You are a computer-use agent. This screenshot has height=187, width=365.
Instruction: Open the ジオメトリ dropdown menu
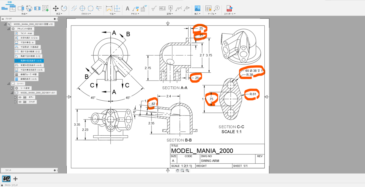[87, 14]
